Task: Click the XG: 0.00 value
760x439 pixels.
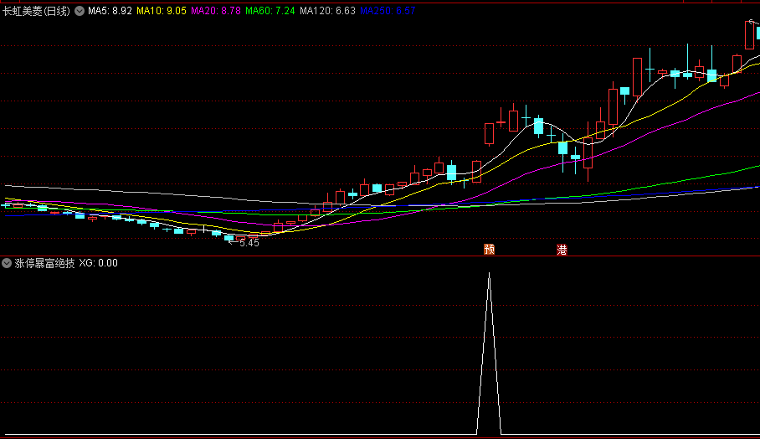Action: coord(99,263)
